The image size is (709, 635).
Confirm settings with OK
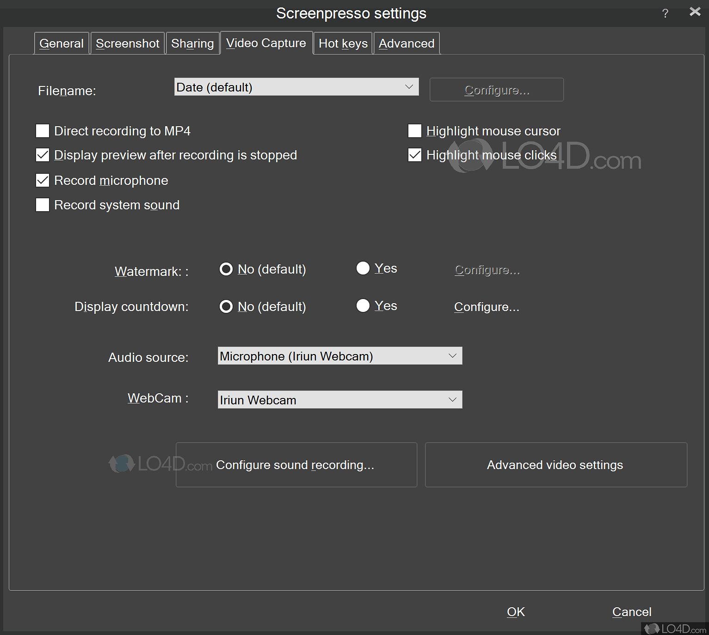516,611
